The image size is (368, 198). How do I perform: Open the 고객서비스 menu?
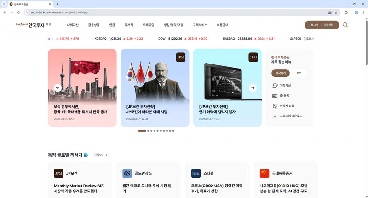tap(200, 25)
